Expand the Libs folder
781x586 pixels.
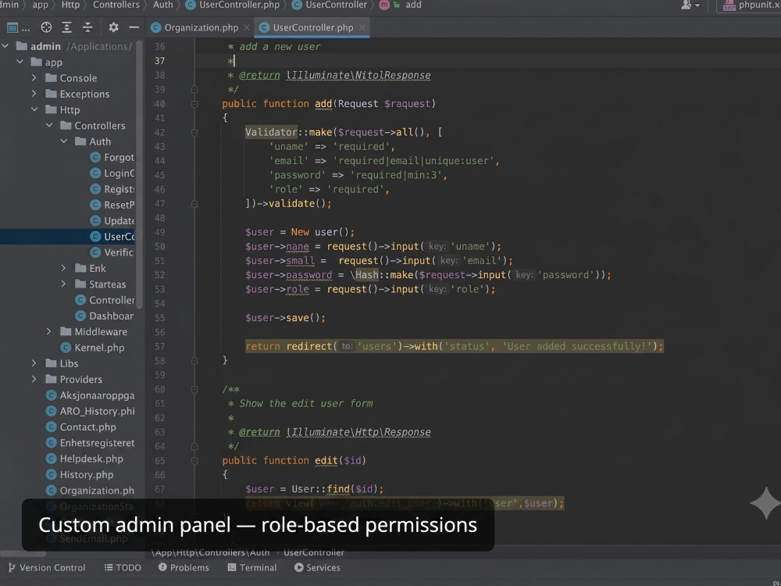[x=34, y=363]
